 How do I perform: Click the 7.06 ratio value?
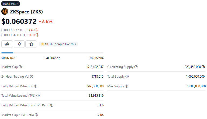pos(101,115)
